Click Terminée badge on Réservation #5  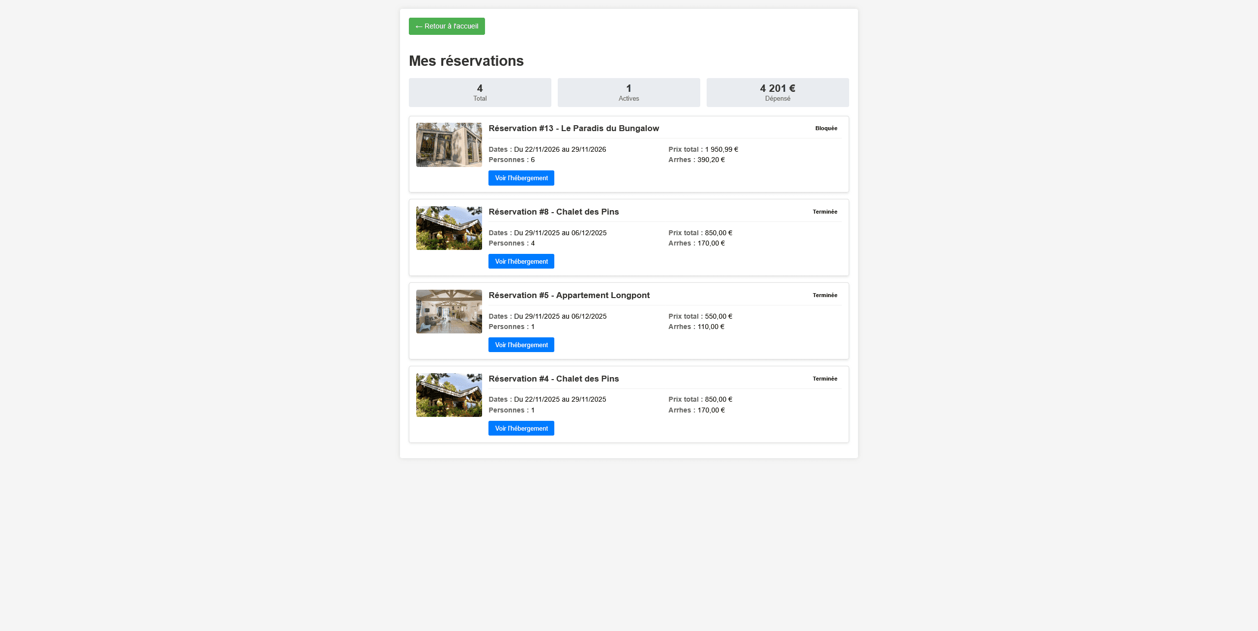825,295
